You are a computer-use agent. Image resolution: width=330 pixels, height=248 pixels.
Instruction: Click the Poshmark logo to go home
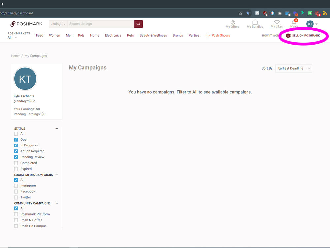coord(26,24)
